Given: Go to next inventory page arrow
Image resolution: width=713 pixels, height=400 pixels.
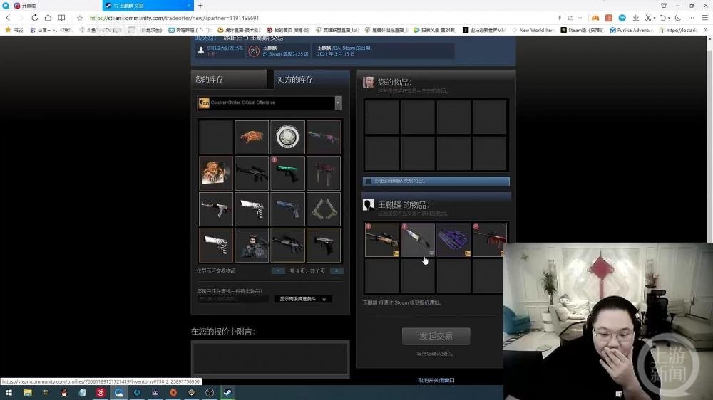Looking at the screenshot, I should [x=337, y=270].
